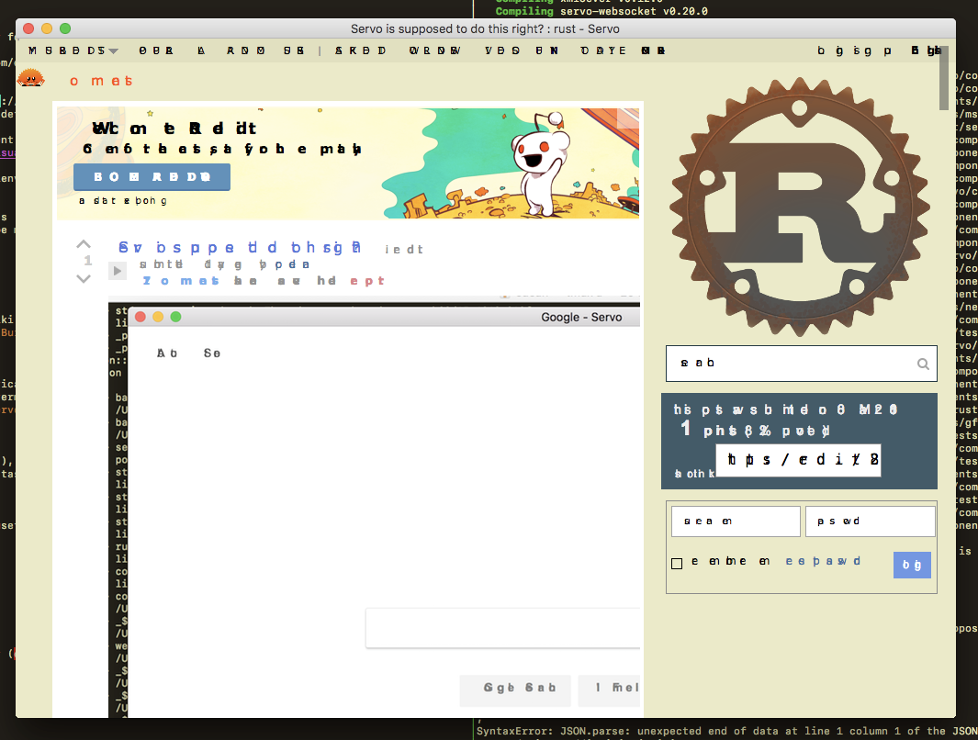The image size is (978, 740).
Task: Click the Servo window title bar text
Action: coord(485,28)
